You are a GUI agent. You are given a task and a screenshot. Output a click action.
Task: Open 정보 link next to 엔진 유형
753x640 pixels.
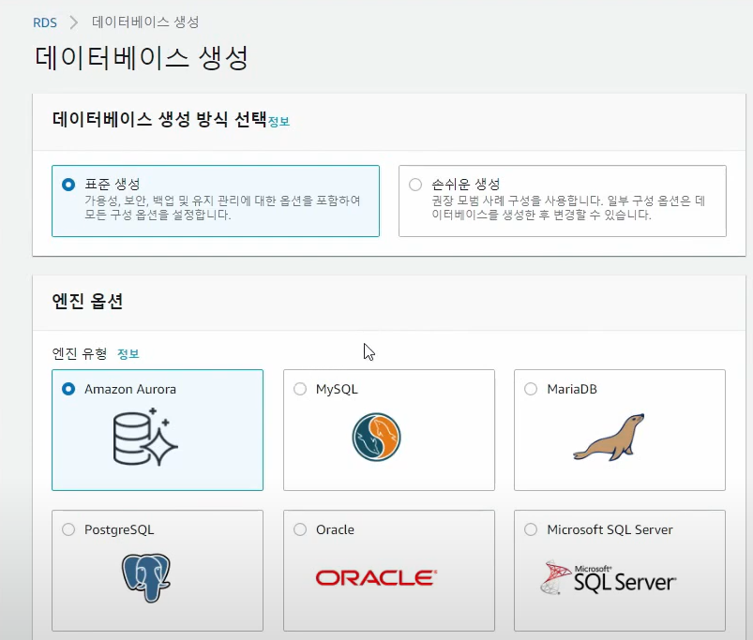tap(128, 354)
